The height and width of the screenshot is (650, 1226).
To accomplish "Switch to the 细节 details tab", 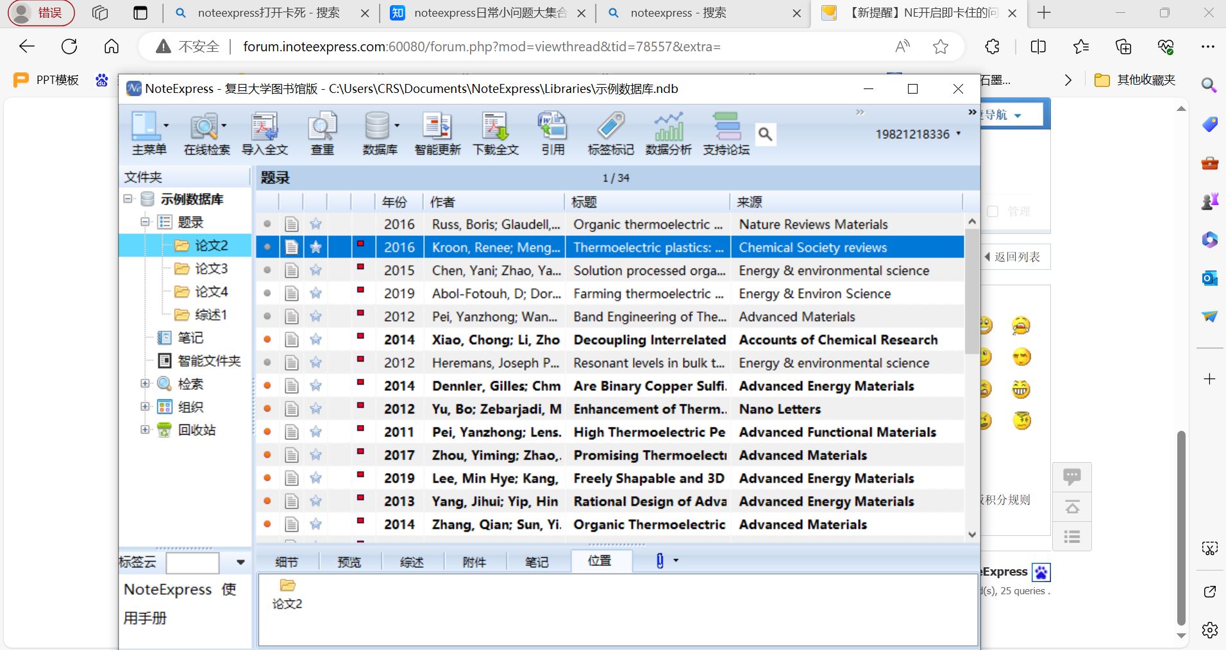I will pos(287,562).
